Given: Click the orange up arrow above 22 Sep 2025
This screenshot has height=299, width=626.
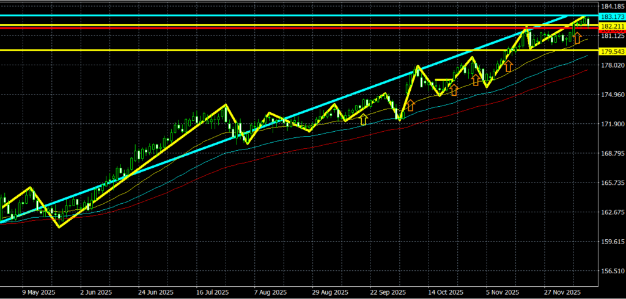Looking at the screenshot, I should coord(410,105).
